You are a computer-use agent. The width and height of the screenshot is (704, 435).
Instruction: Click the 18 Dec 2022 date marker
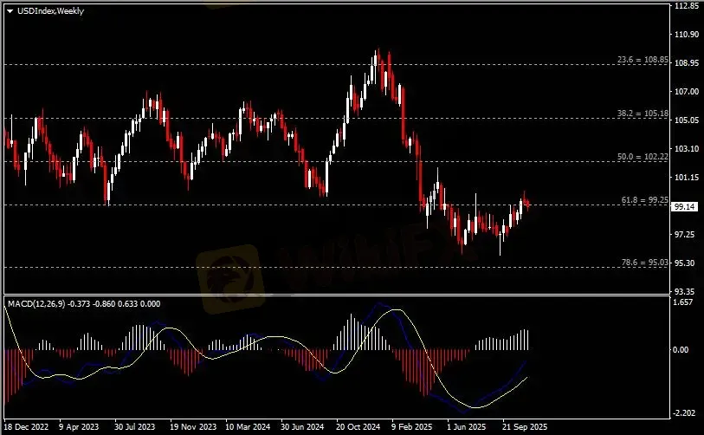pos(26,427)
